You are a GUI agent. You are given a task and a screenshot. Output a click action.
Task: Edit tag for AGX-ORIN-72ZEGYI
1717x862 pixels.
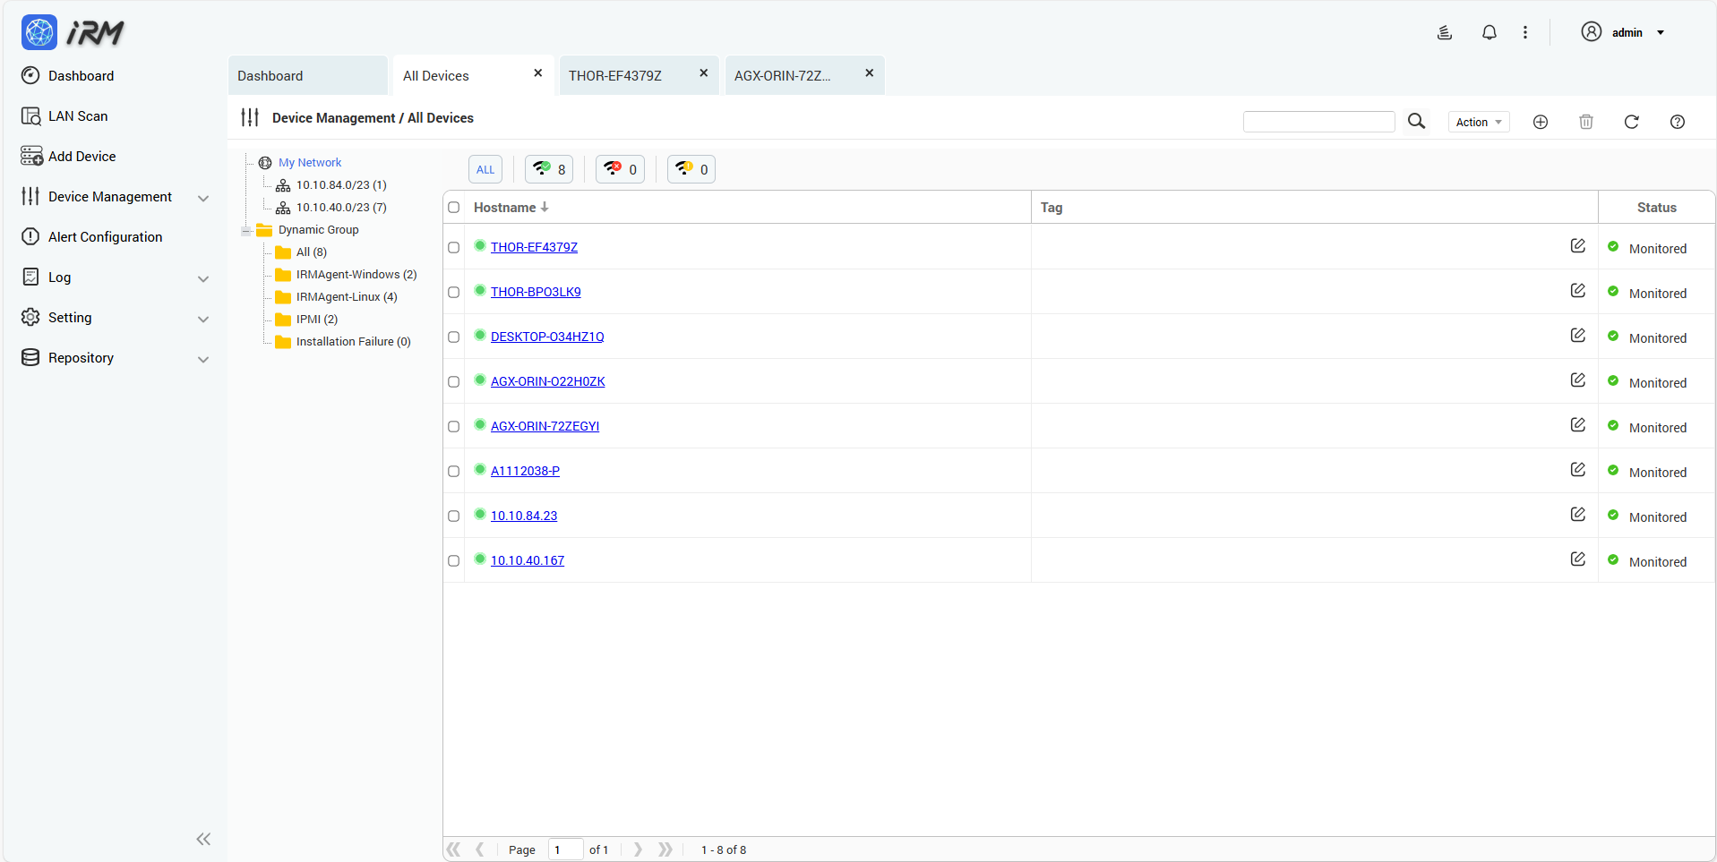click(1578, 424)
